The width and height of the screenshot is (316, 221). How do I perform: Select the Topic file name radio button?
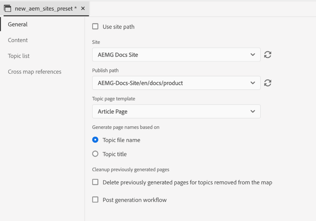(x=95, y=140)
